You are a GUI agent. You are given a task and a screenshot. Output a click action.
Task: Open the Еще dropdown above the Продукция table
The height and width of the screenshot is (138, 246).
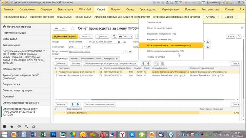click(x=235, y=63)
